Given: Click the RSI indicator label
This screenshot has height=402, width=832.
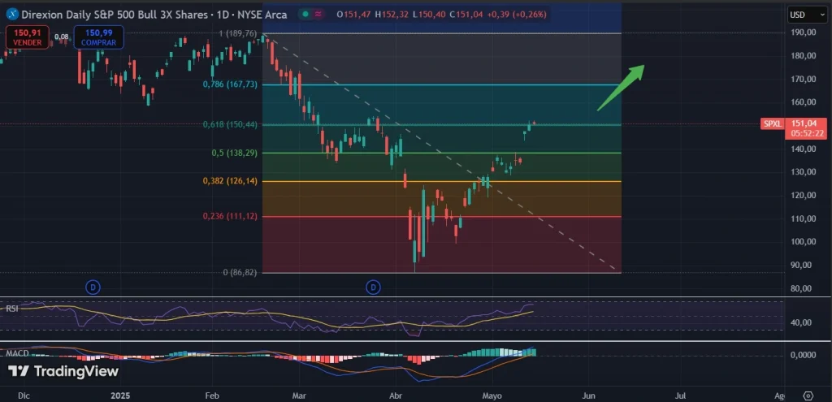Looking at the screenshot, I should coord(11,308).
